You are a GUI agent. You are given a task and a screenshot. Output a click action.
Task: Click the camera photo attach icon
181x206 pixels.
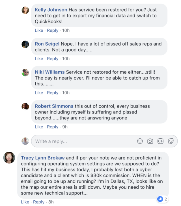click(150, 141)
